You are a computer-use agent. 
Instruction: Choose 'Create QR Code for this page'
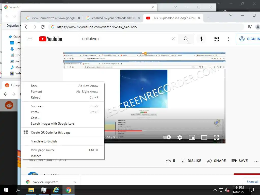pyautogui.click(x=63, y=132)
